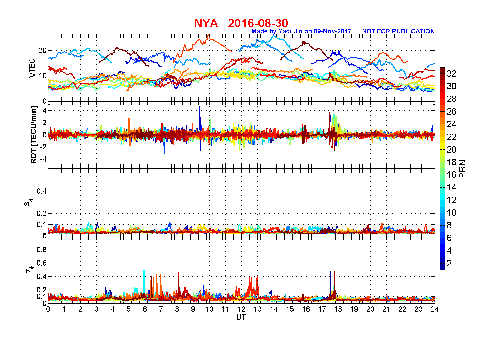The height and width of the screenshot is (337, 483).
Task: Click the x-axis tick label 6
Action: (x=145, y=309)
